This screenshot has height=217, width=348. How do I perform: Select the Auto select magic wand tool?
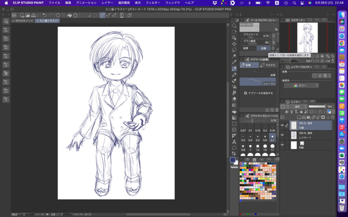[234, 56]
